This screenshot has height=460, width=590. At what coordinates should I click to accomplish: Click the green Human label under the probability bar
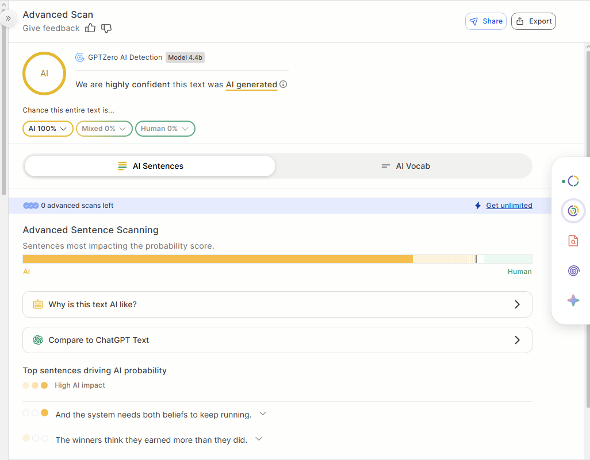[520, 271]
